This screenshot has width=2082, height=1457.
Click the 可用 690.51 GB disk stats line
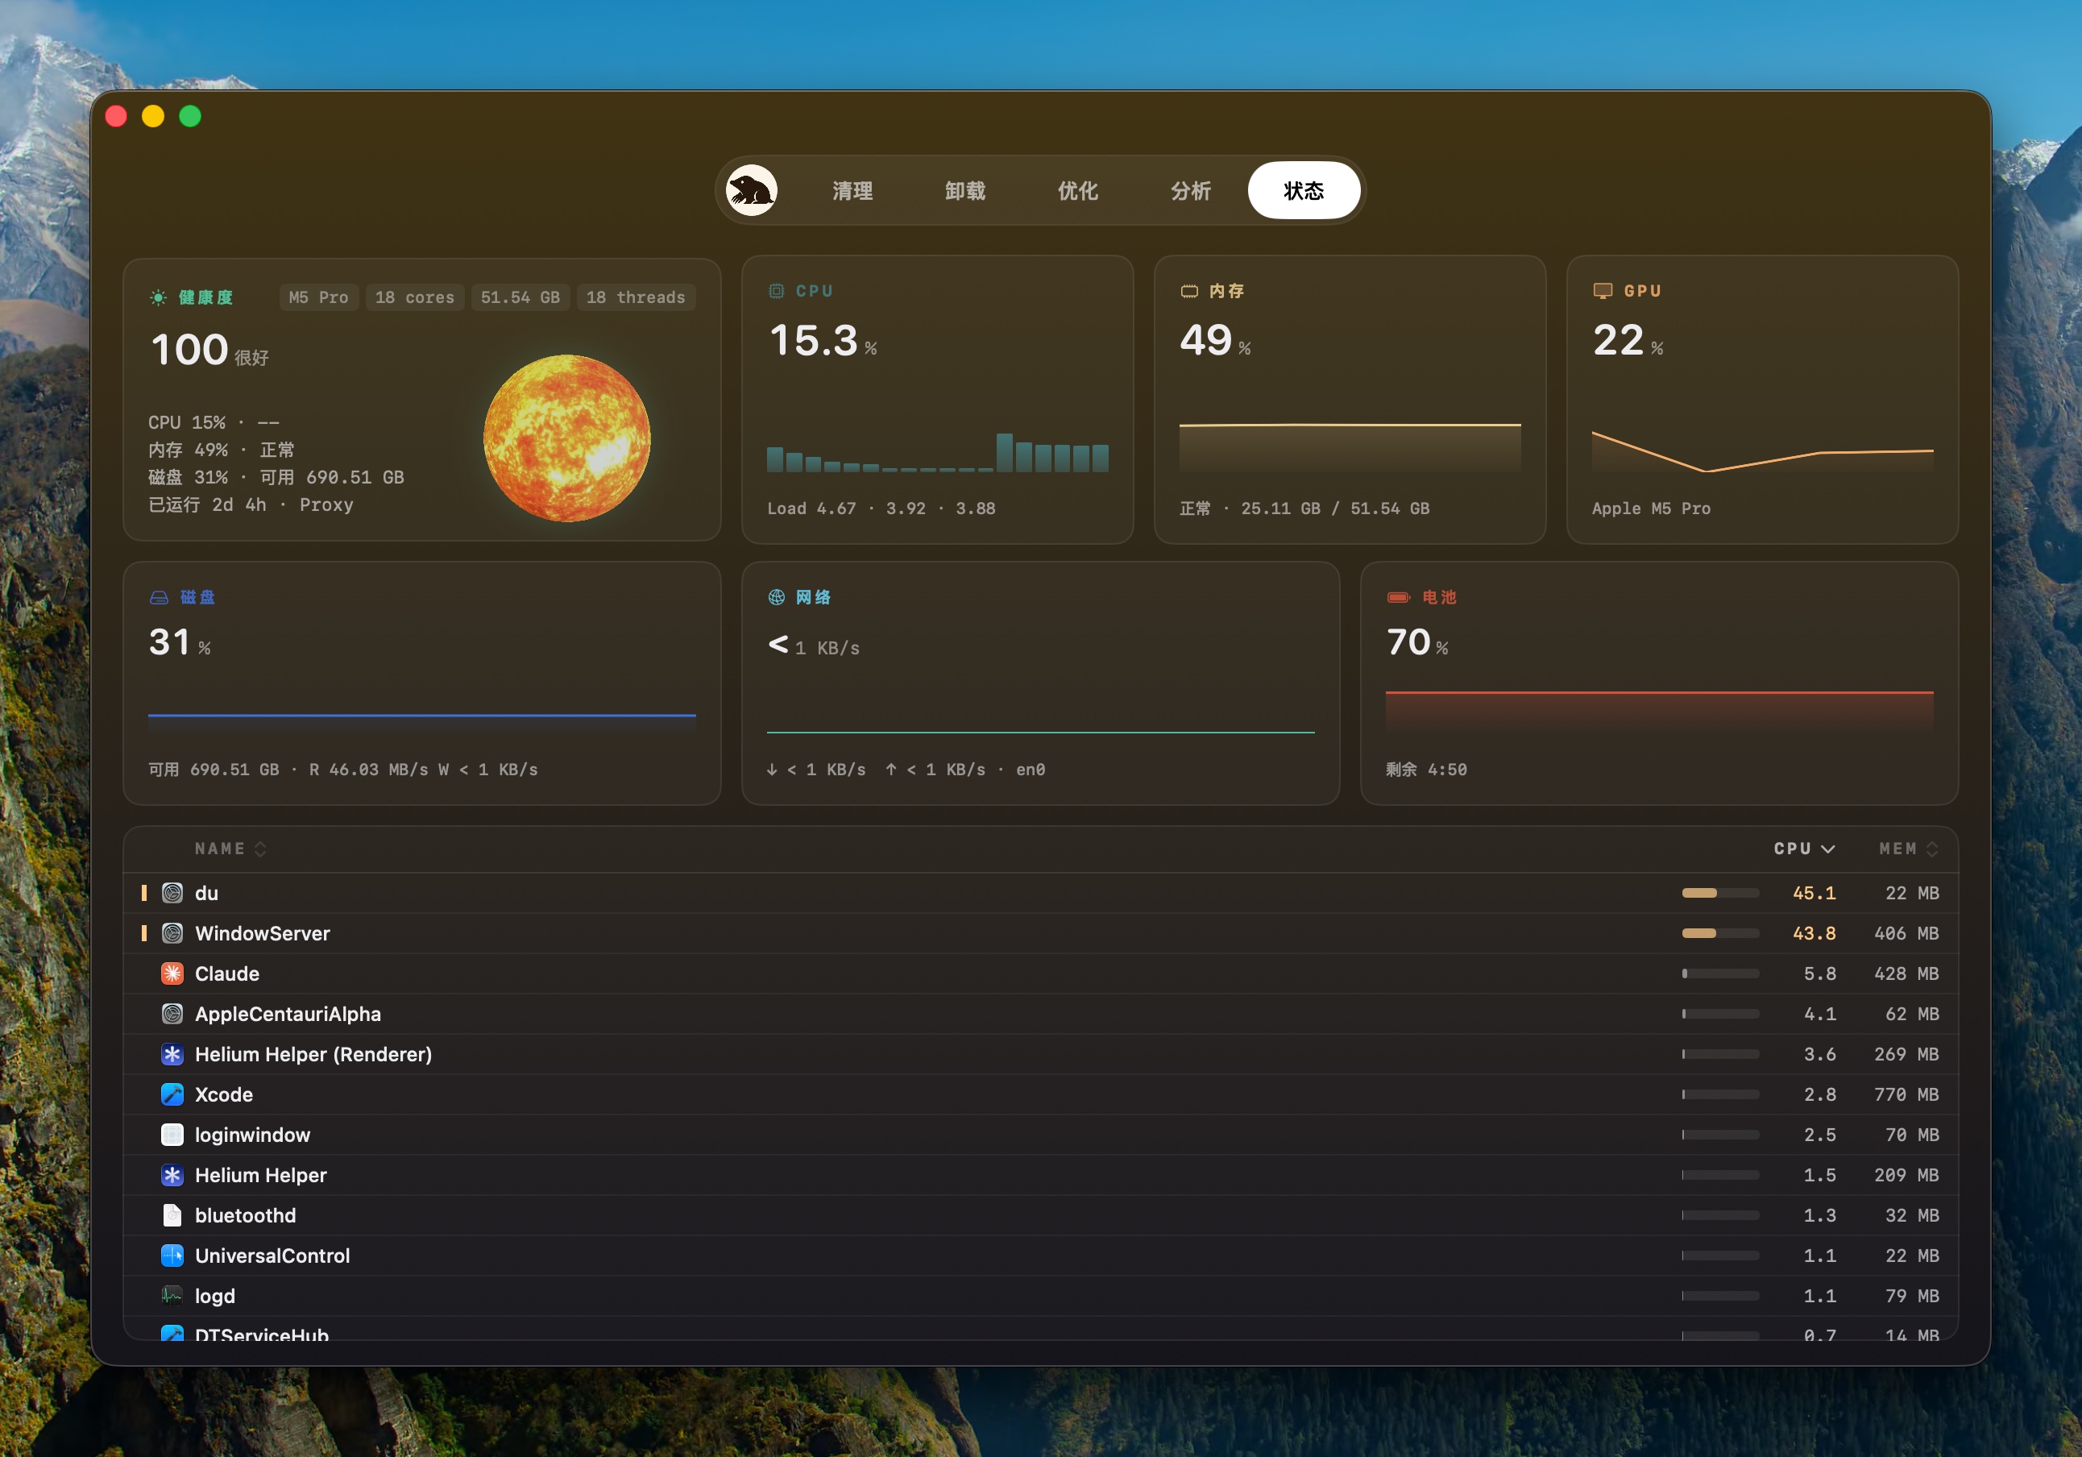[344, 770]
